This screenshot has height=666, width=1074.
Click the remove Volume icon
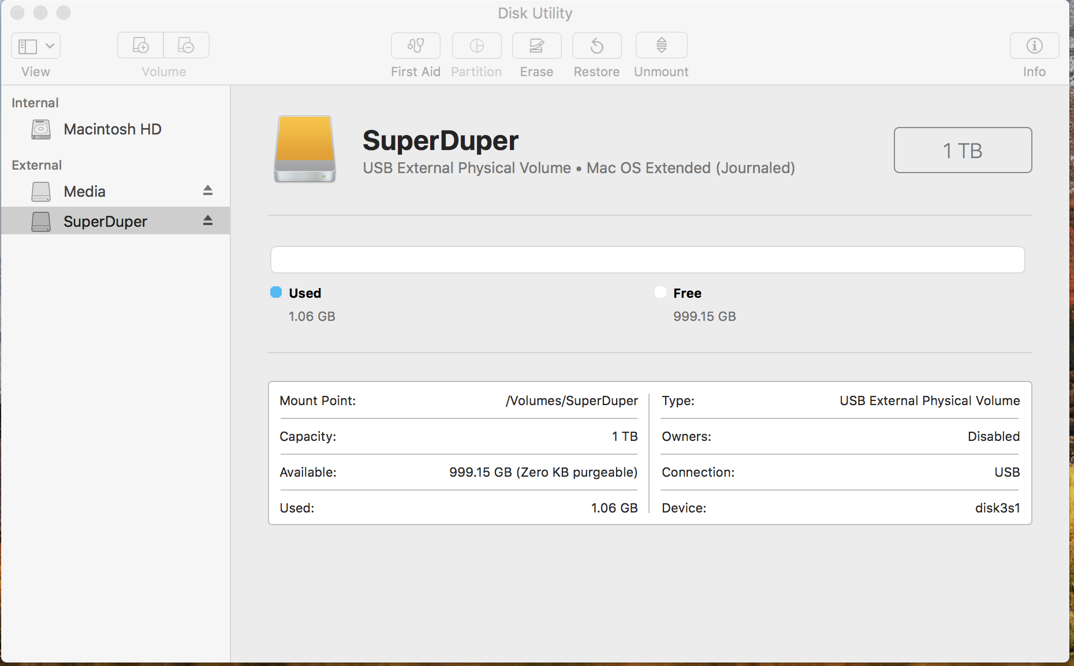click(x=186, y=45)
